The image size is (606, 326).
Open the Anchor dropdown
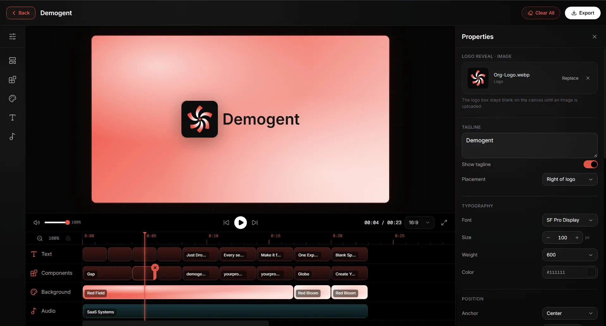pos(570,313)
